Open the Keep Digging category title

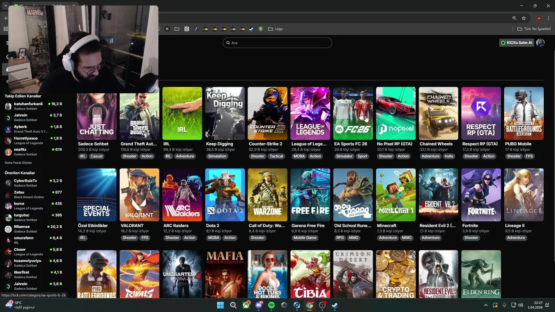pos(219,144)
